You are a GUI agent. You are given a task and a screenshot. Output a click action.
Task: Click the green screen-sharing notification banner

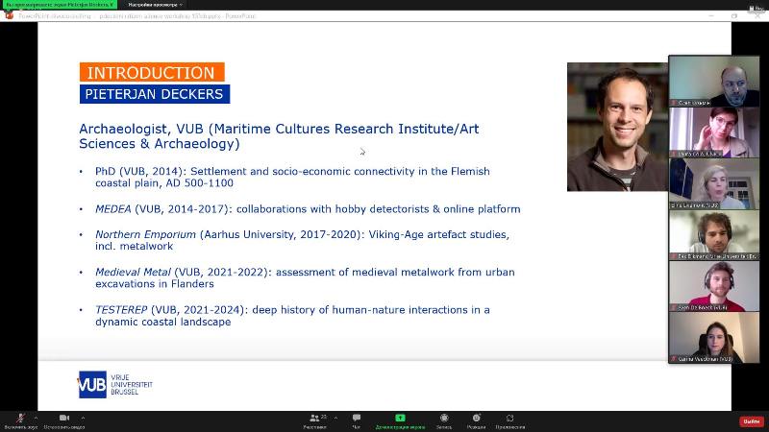(58, 5)
